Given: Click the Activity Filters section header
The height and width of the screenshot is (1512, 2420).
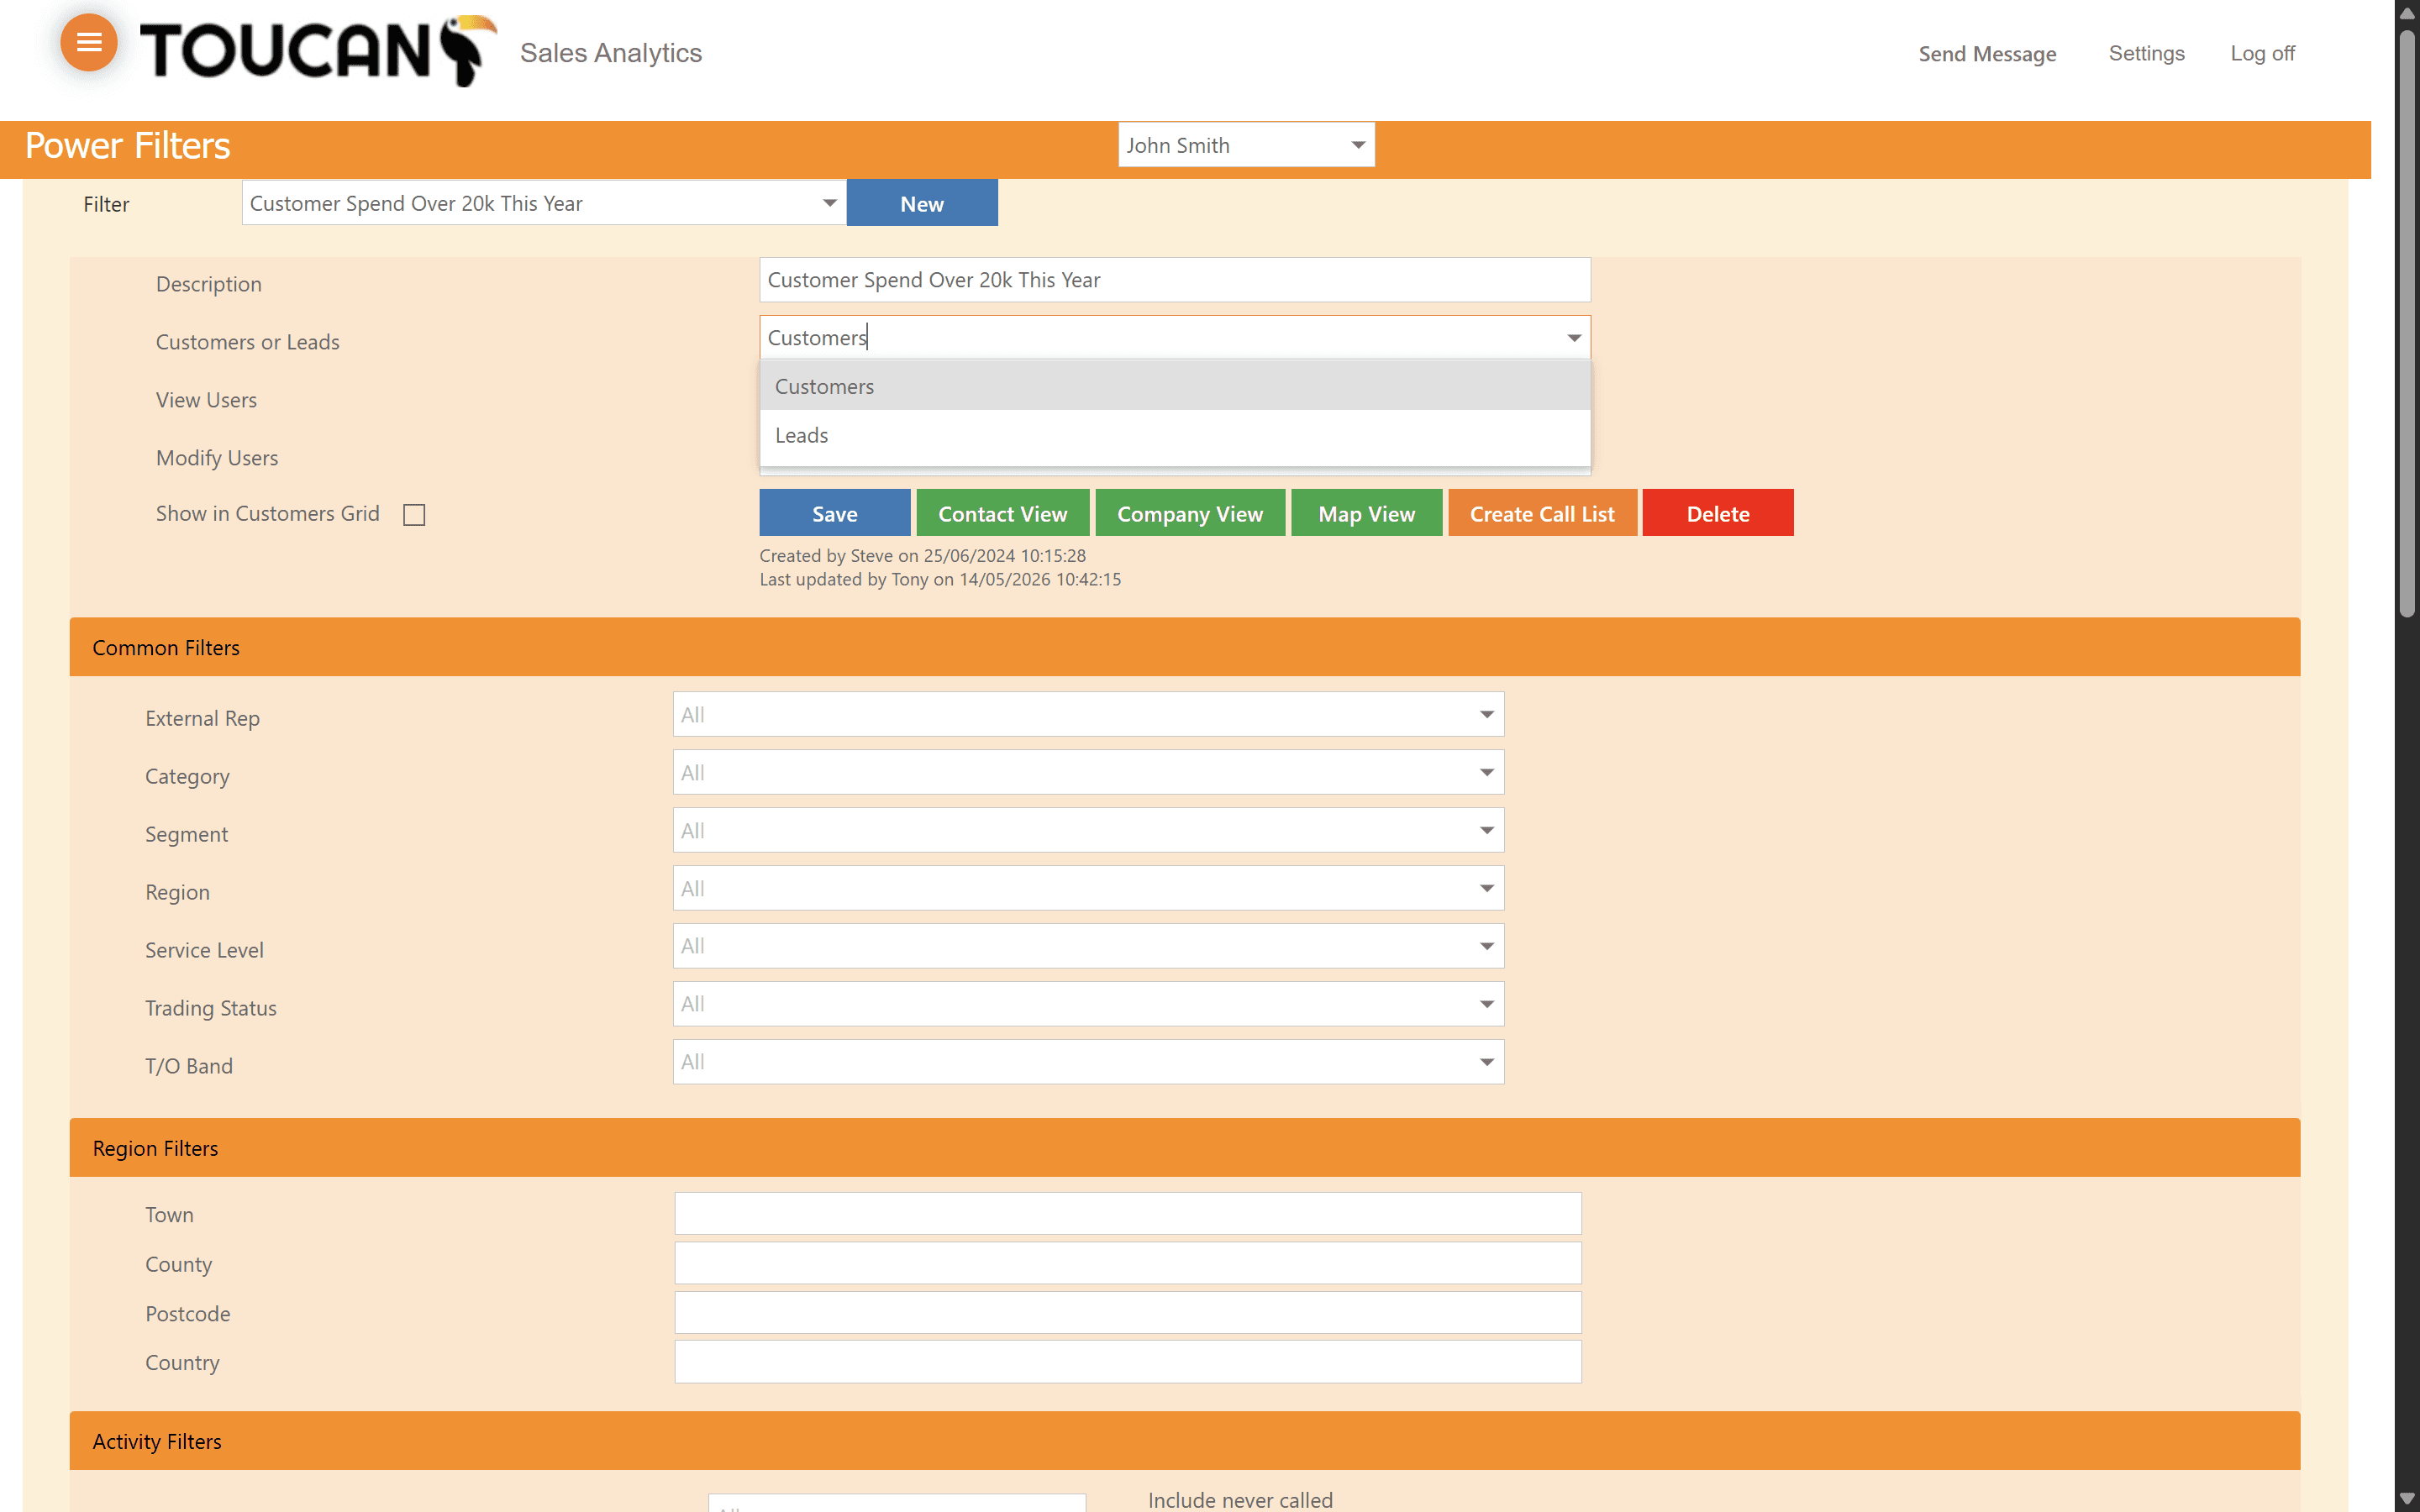Looking at the screenshot, I should pos(1185,1441).
